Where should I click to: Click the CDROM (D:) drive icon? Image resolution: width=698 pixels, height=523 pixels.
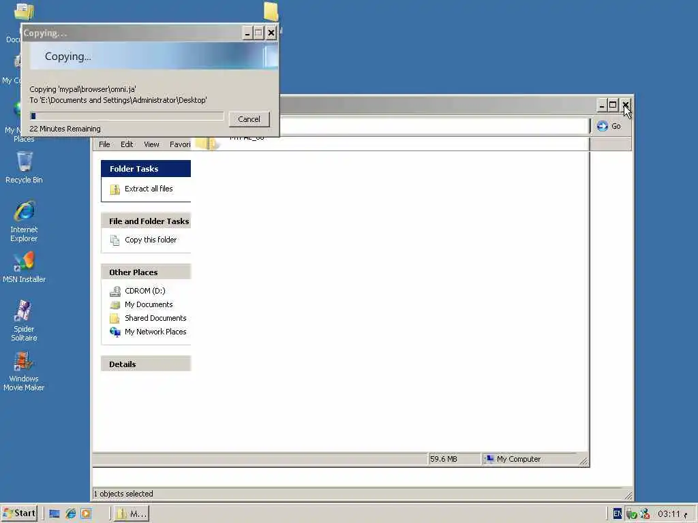(x=115, y=291)
